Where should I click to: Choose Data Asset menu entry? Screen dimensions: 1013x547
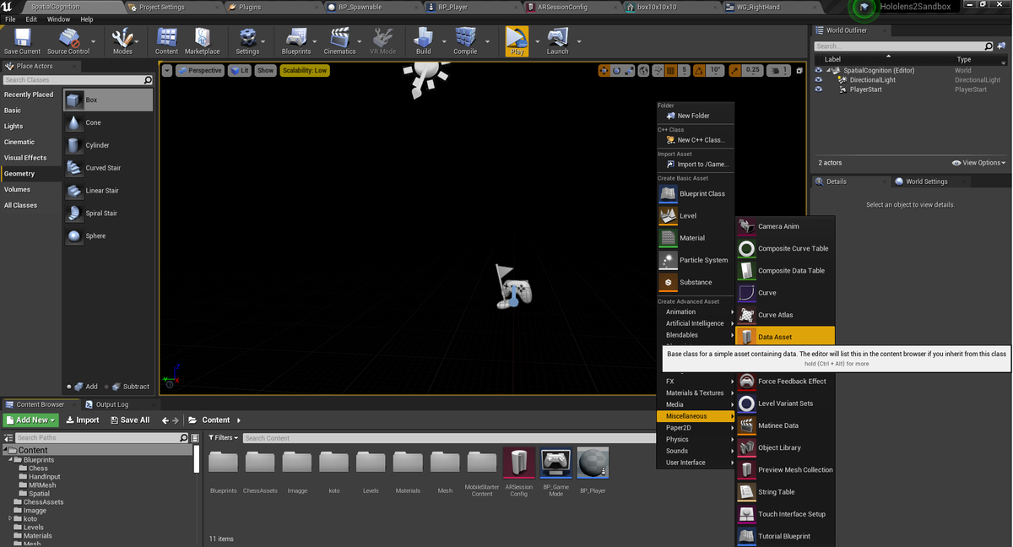[x=785, y=337]
